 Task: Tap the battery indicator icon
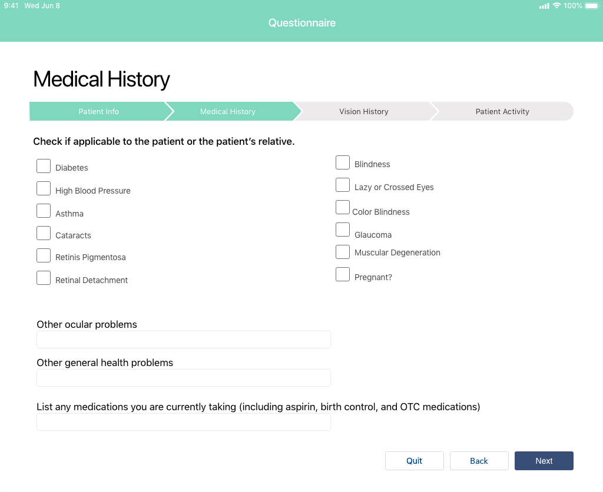[592, 6]
